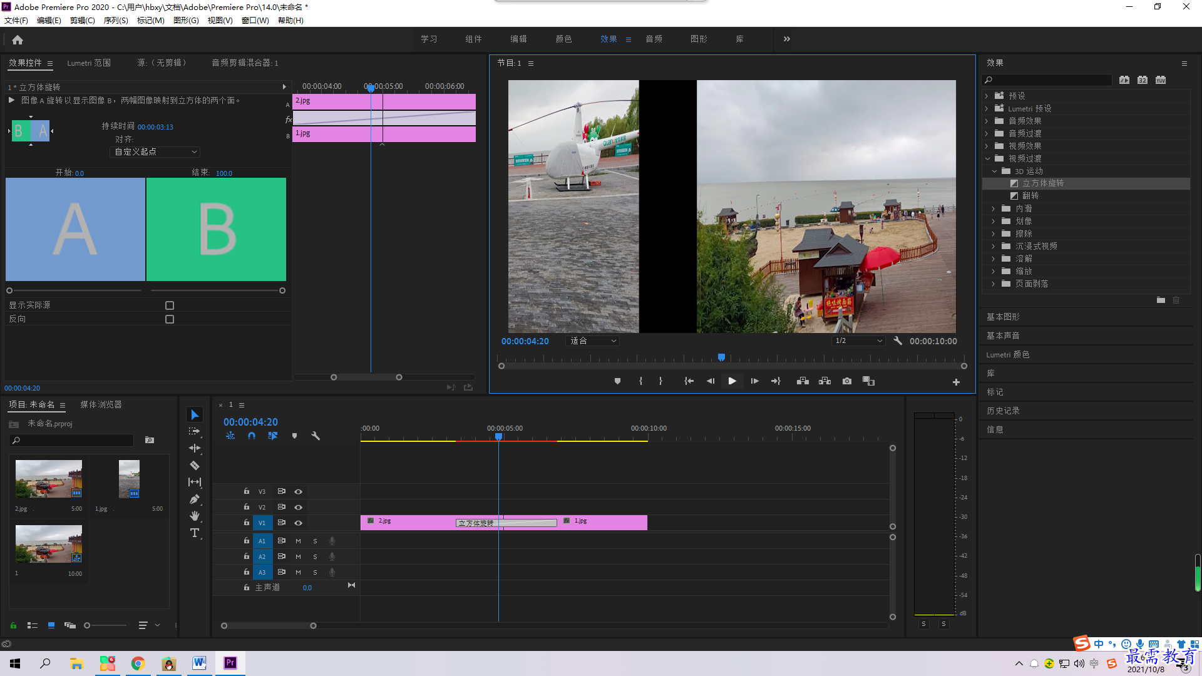Click 立方体旋转 transition on V1 clip
The image size is (1202, 676).
[506, 523]
